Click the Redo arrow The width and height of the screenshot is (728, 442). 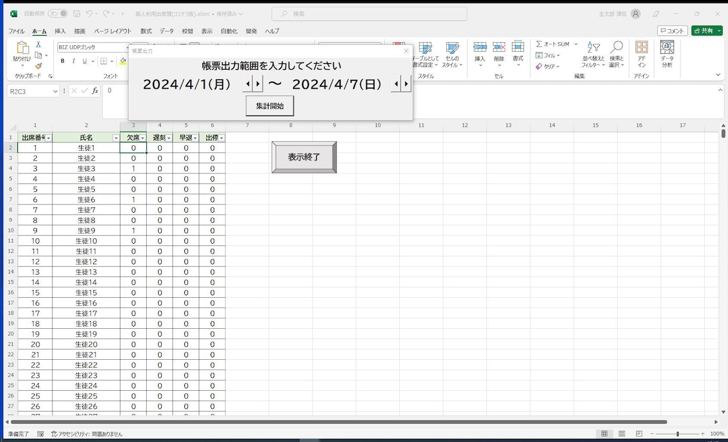106,13
